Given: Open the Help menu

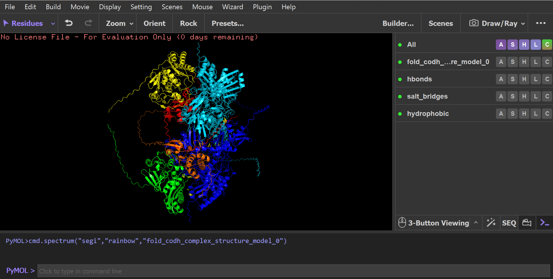Looking at the screenshot, I should click(x=289, y=7).
